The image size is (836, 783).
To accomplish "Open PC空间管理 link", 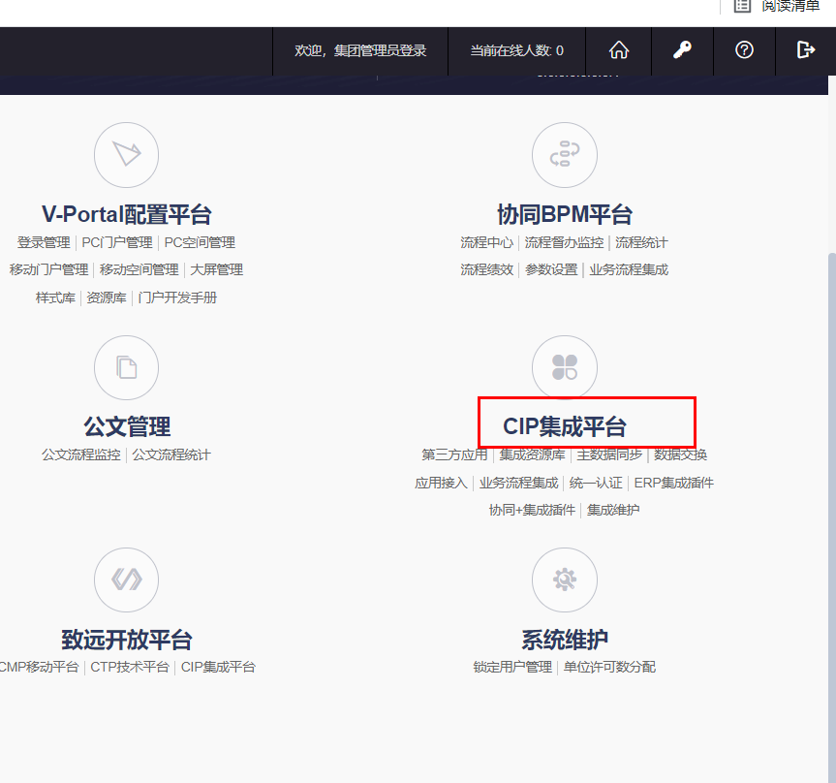I will (200, 242).
